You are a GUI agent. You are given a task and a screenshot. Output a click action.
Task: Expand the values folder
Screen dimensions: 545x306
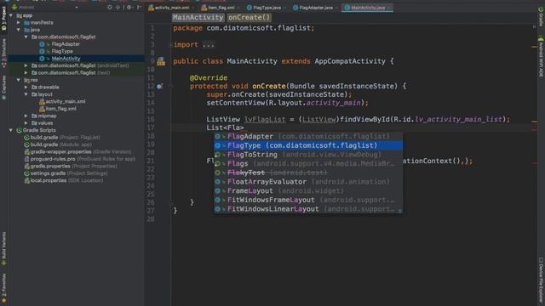[x=26, y=123]
